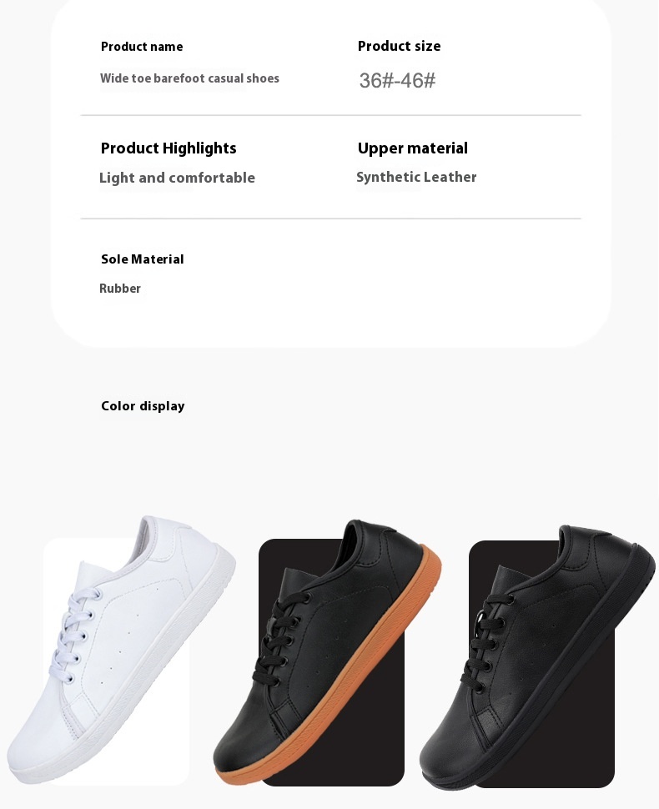Click the 'Product name' heading
The width and height of the screenshot is (659, 809).
142,47
